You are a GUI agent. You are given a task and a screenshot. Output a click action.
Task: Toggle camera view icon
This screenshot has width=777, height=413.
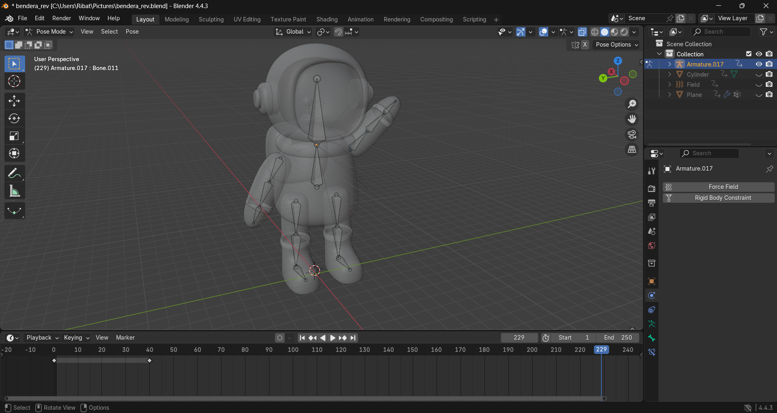pyautogui.click(x=632, y=134)
